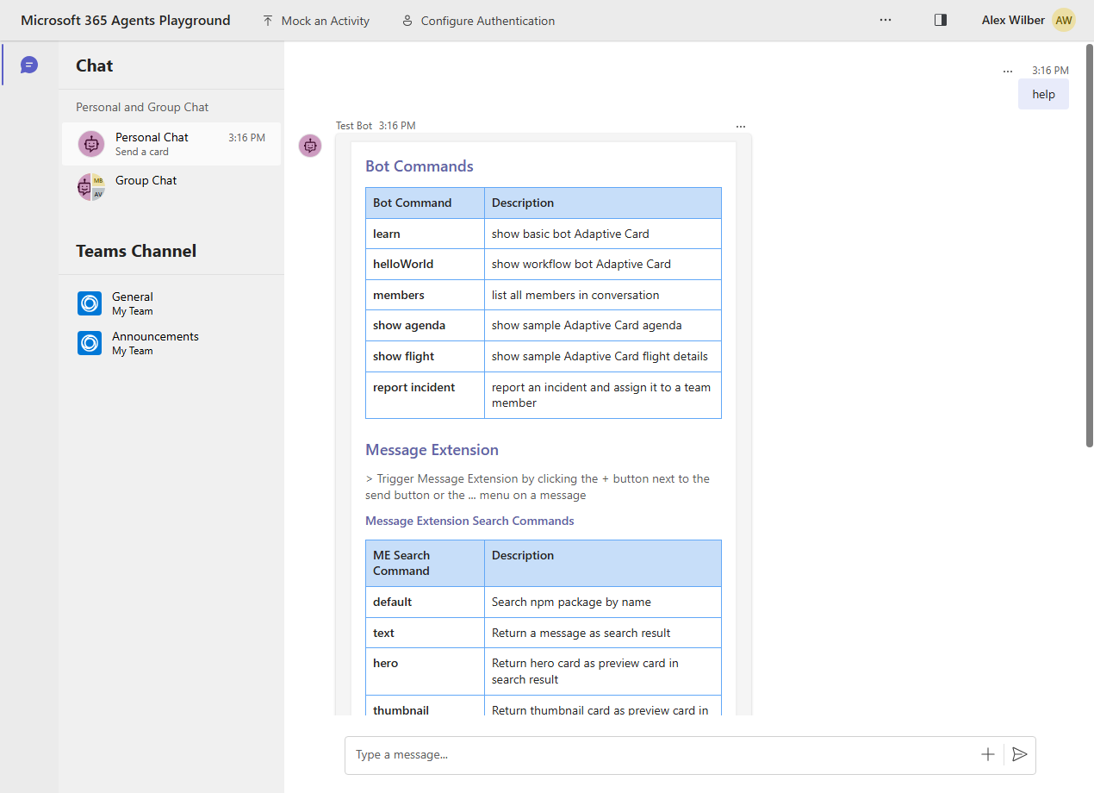Open the Chat panel via the speech bubble sidebar icon
The height and width of the screenshot is (793, 1094).
(x=28, y=65)
